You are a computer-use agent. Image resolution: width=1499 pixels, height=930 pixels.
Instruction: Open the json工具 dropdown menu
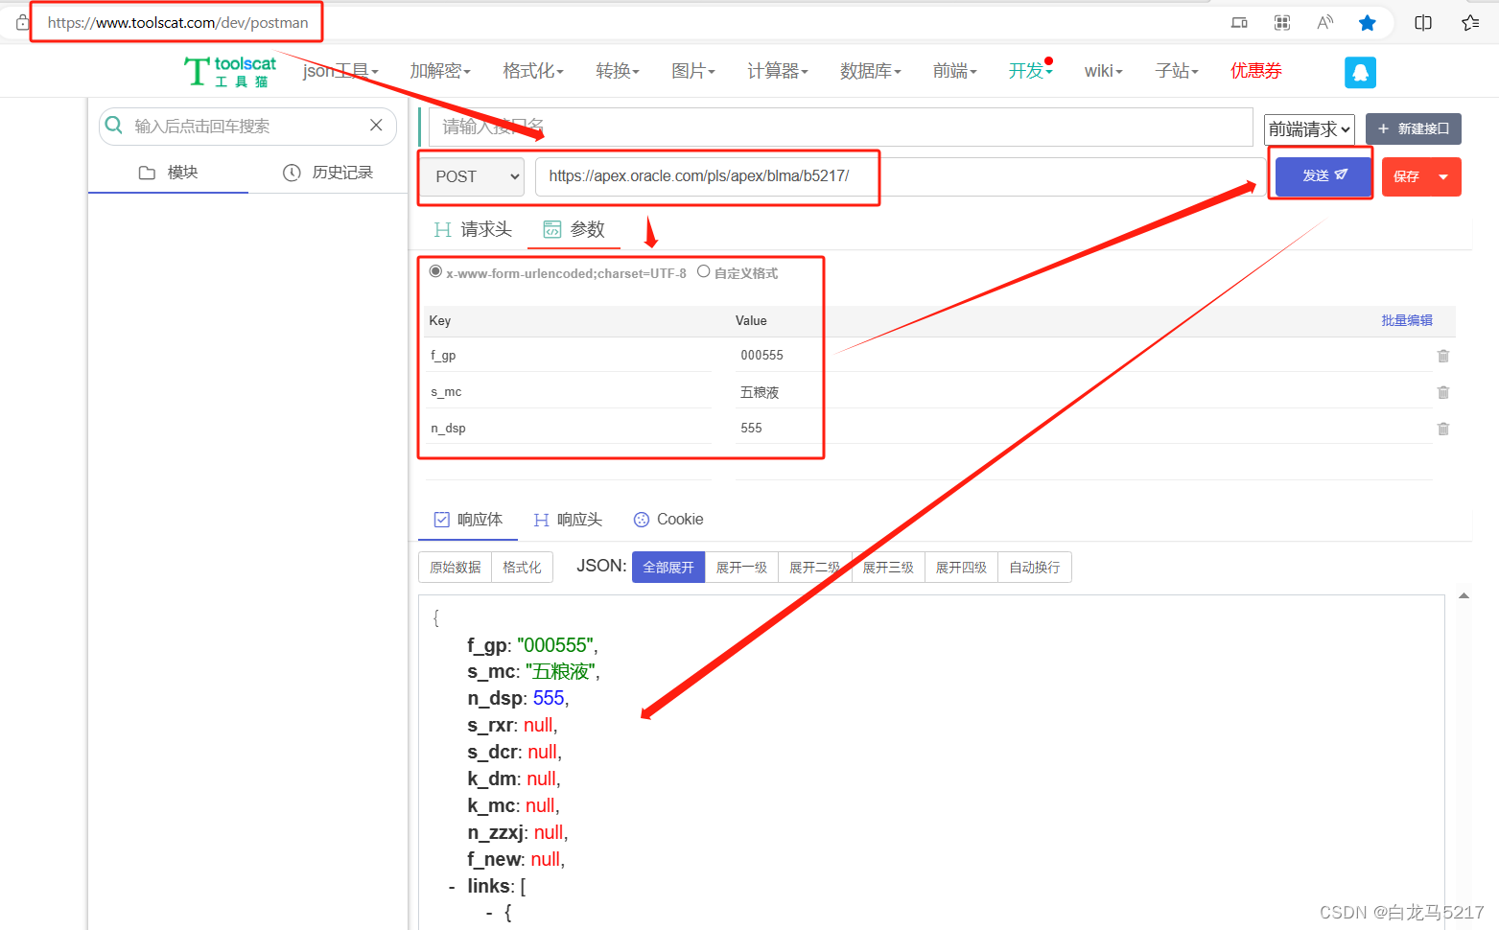tap(340, 71)
